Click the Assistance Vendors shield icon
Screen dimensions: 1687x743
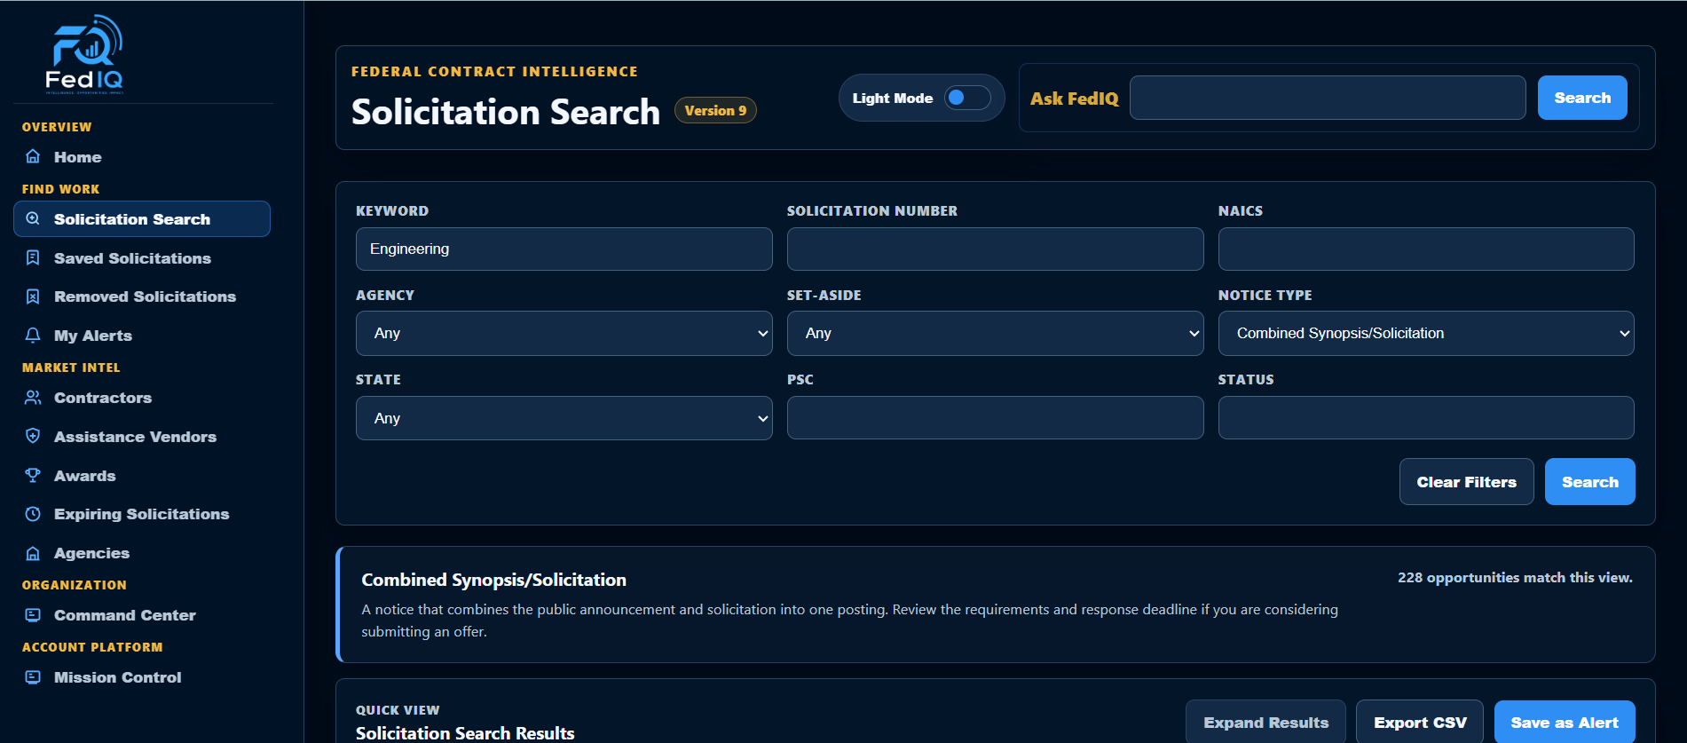(33, 437)
